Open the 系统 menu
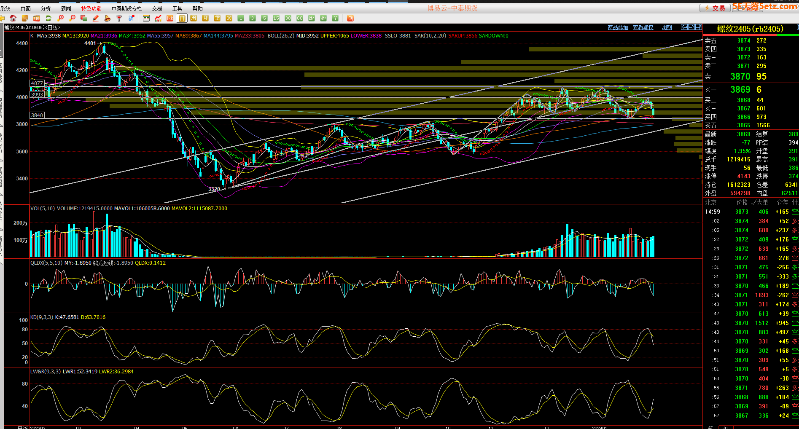Image resolution: width=799 pixels, height=429 pixels. pyautogui.click(x=6, y=8)
